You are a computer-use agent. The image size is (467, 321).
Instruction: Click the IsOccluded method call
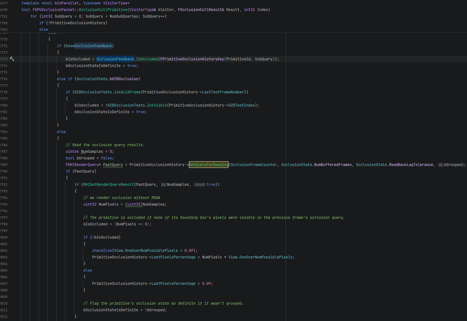[x=147, y=59]
